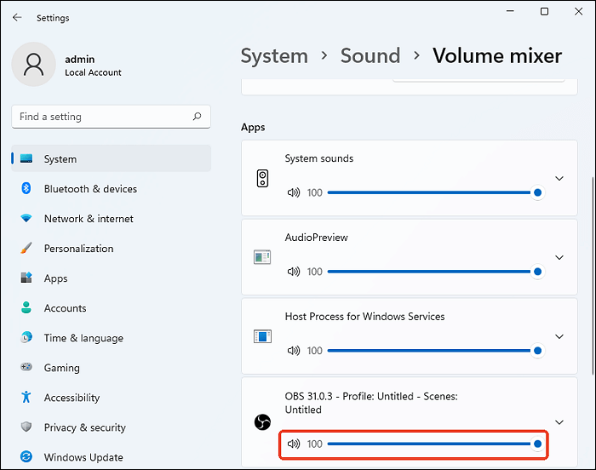The image size is (596, 470).
Task: Go to Personalization settings
Action: click(x=78, y=249)
